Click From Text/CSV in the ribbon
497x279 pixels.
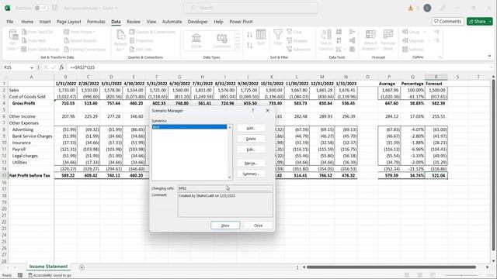click(x=37, y=32)
